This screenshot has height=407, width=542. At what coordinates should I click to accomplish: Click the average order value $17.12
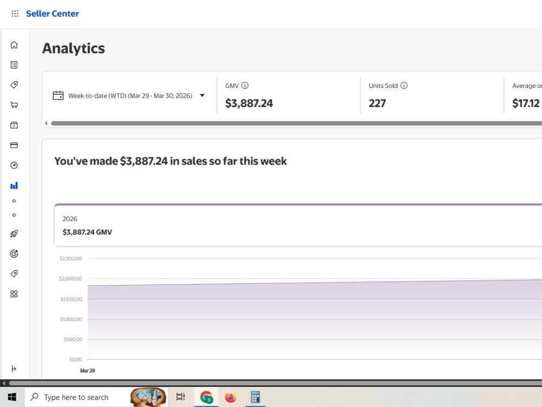[x=526, y=103]
